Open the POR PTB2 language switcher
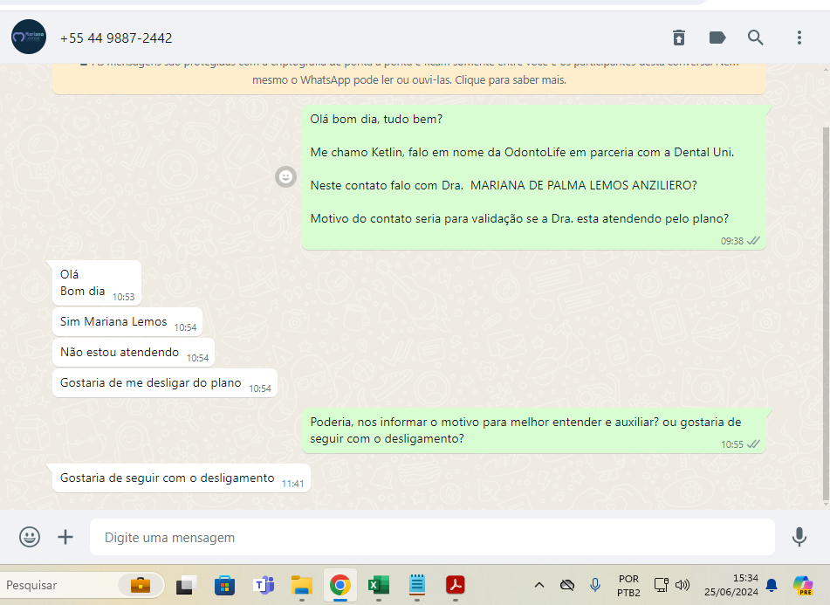Screen dimensions: 830x605 tap(628, 585)
